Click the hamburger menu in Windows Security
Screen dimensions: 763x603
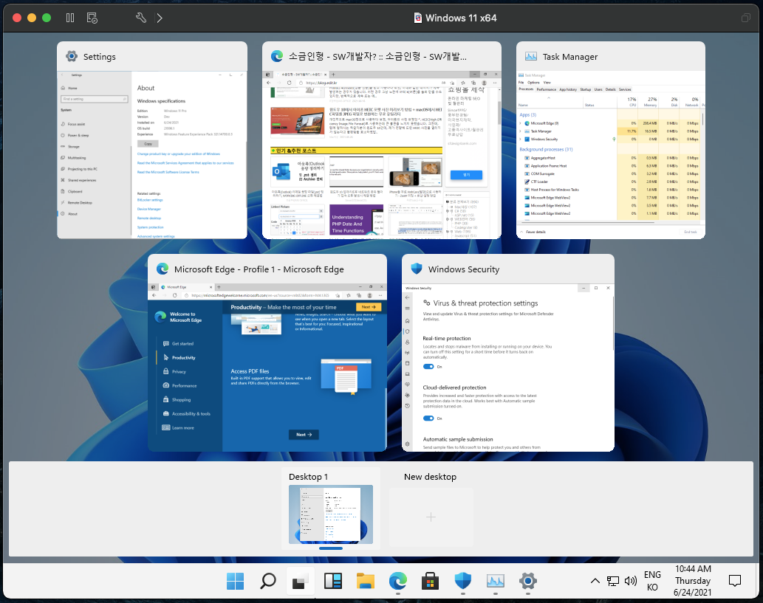pos(407,309)
